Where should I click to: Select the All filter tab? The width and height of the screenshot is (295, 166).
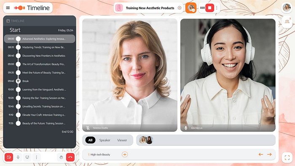(90, 140)
